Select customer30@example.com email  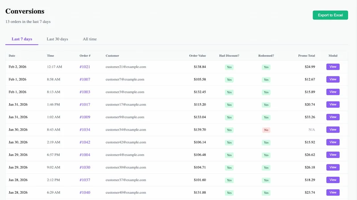pyautogui.click(x=126, y=168)
